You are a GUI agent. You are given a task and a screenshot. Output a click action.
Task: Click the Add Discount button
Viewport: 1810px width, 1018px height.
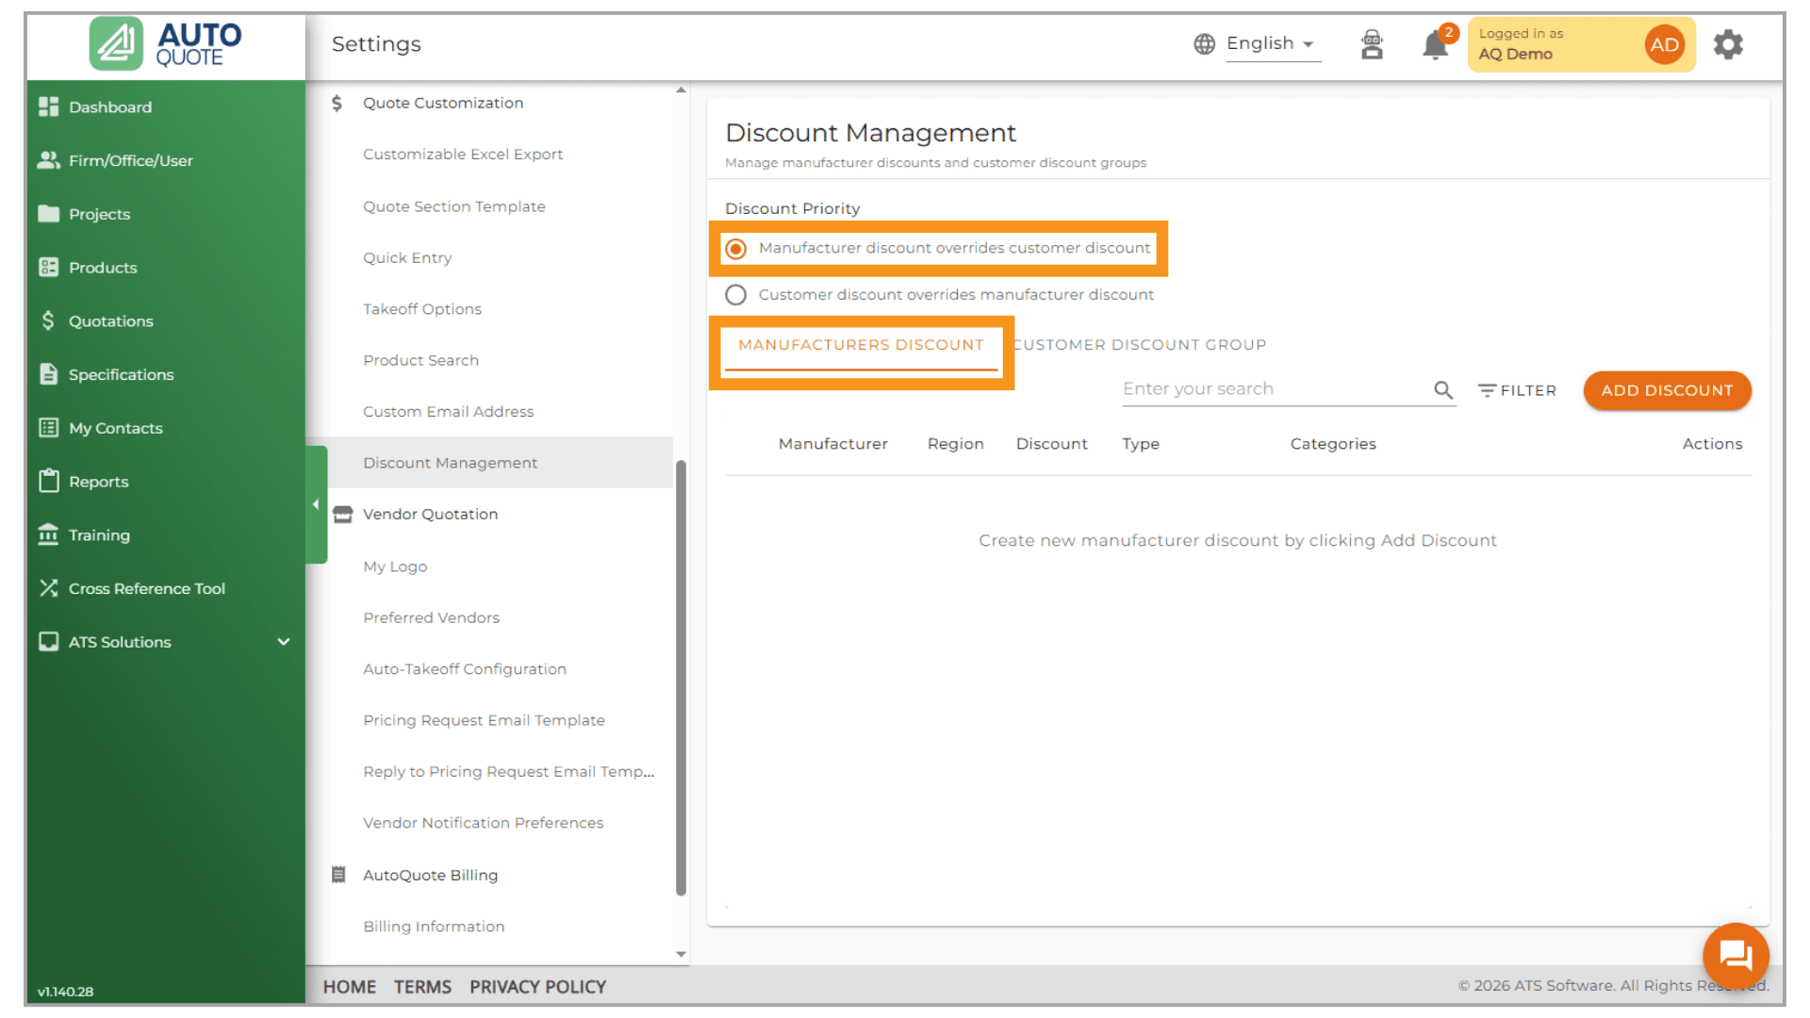(1666, 390)
